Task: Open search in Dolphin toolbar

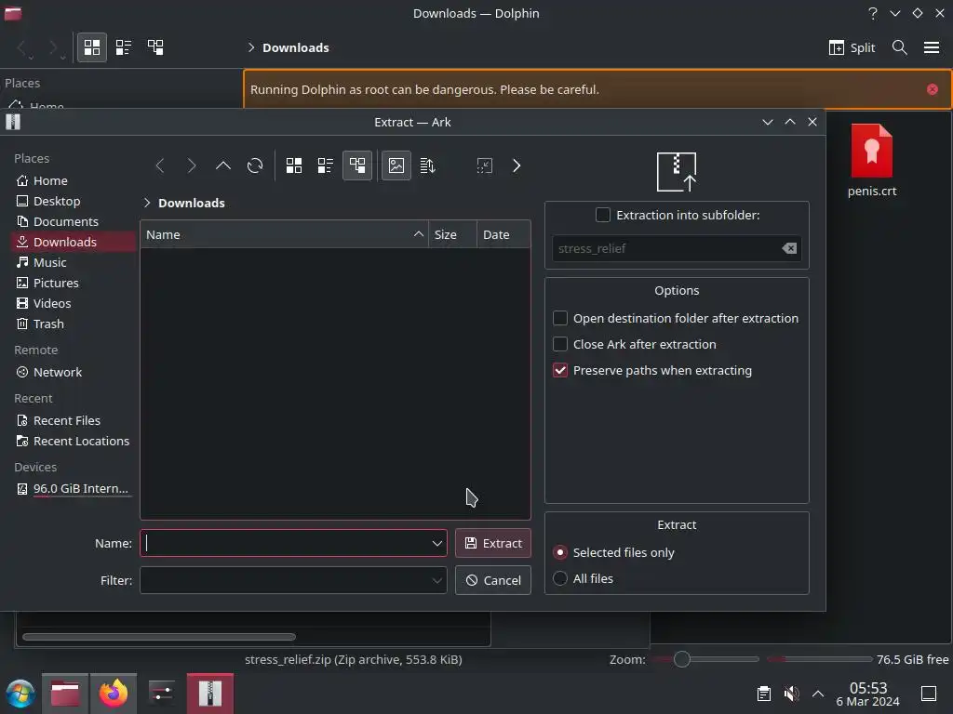Action: pyautogui.click(x=900, y=47)
